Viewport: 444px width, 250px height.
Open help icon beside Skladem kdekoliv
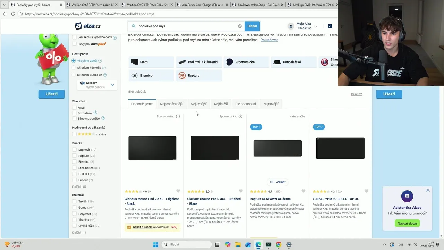pos(104,68)
